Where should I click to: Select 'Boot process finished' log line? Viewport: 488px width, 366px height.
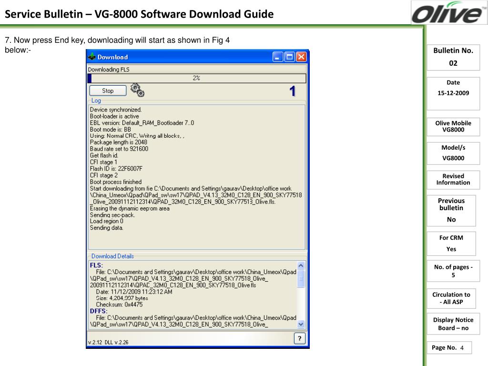pos(116,182)
